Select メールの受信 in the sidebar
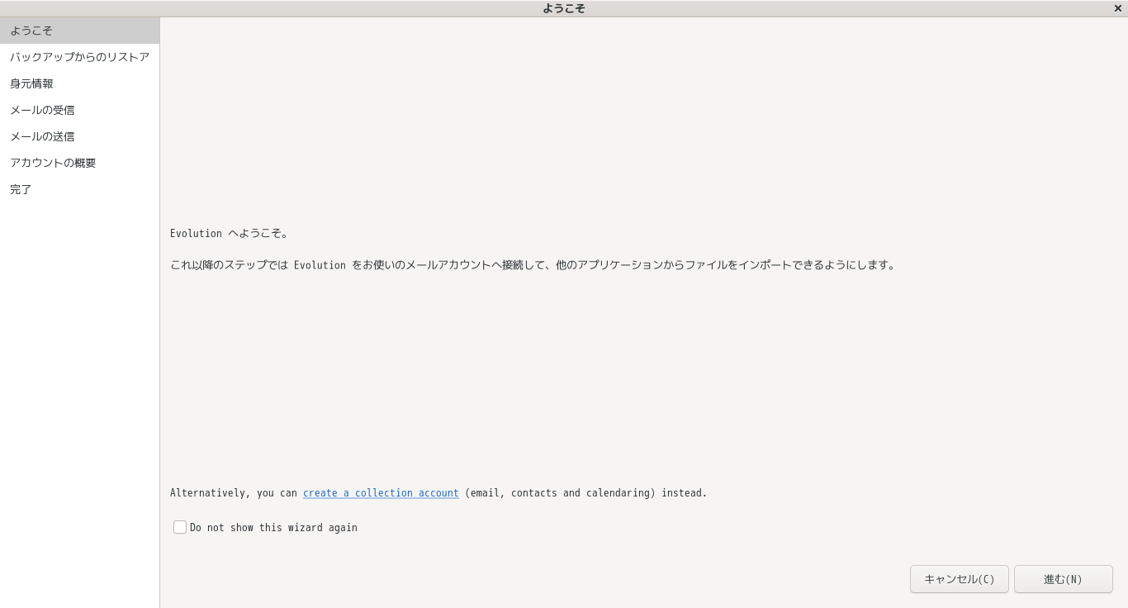Image resolution: width=1128 pixels, height=608 pixels. pyautogui.click(x=79, y=110)
